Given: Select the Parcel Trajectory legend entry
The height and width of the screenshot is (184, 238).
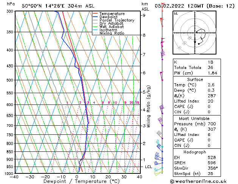Looking at the screenshot, I should click(x=117, y=20).
